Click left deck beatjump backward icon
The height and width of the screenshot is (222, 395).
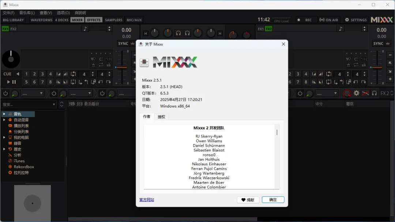pyautogui.click(x=101, y=82)
